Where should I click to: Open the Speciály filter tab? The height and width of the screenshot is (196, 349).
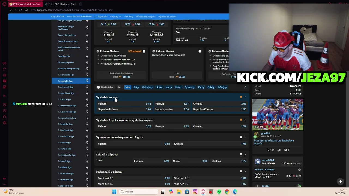[190, 87]
